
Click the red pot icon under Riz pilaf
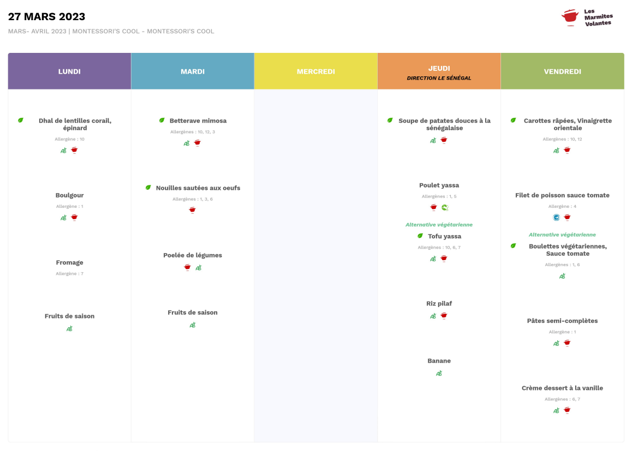coord(444,316)
